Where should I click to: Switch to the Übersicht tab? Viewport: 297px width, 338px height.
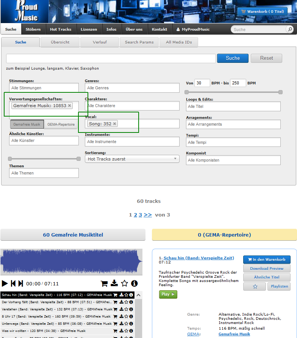tap(60, 42)
